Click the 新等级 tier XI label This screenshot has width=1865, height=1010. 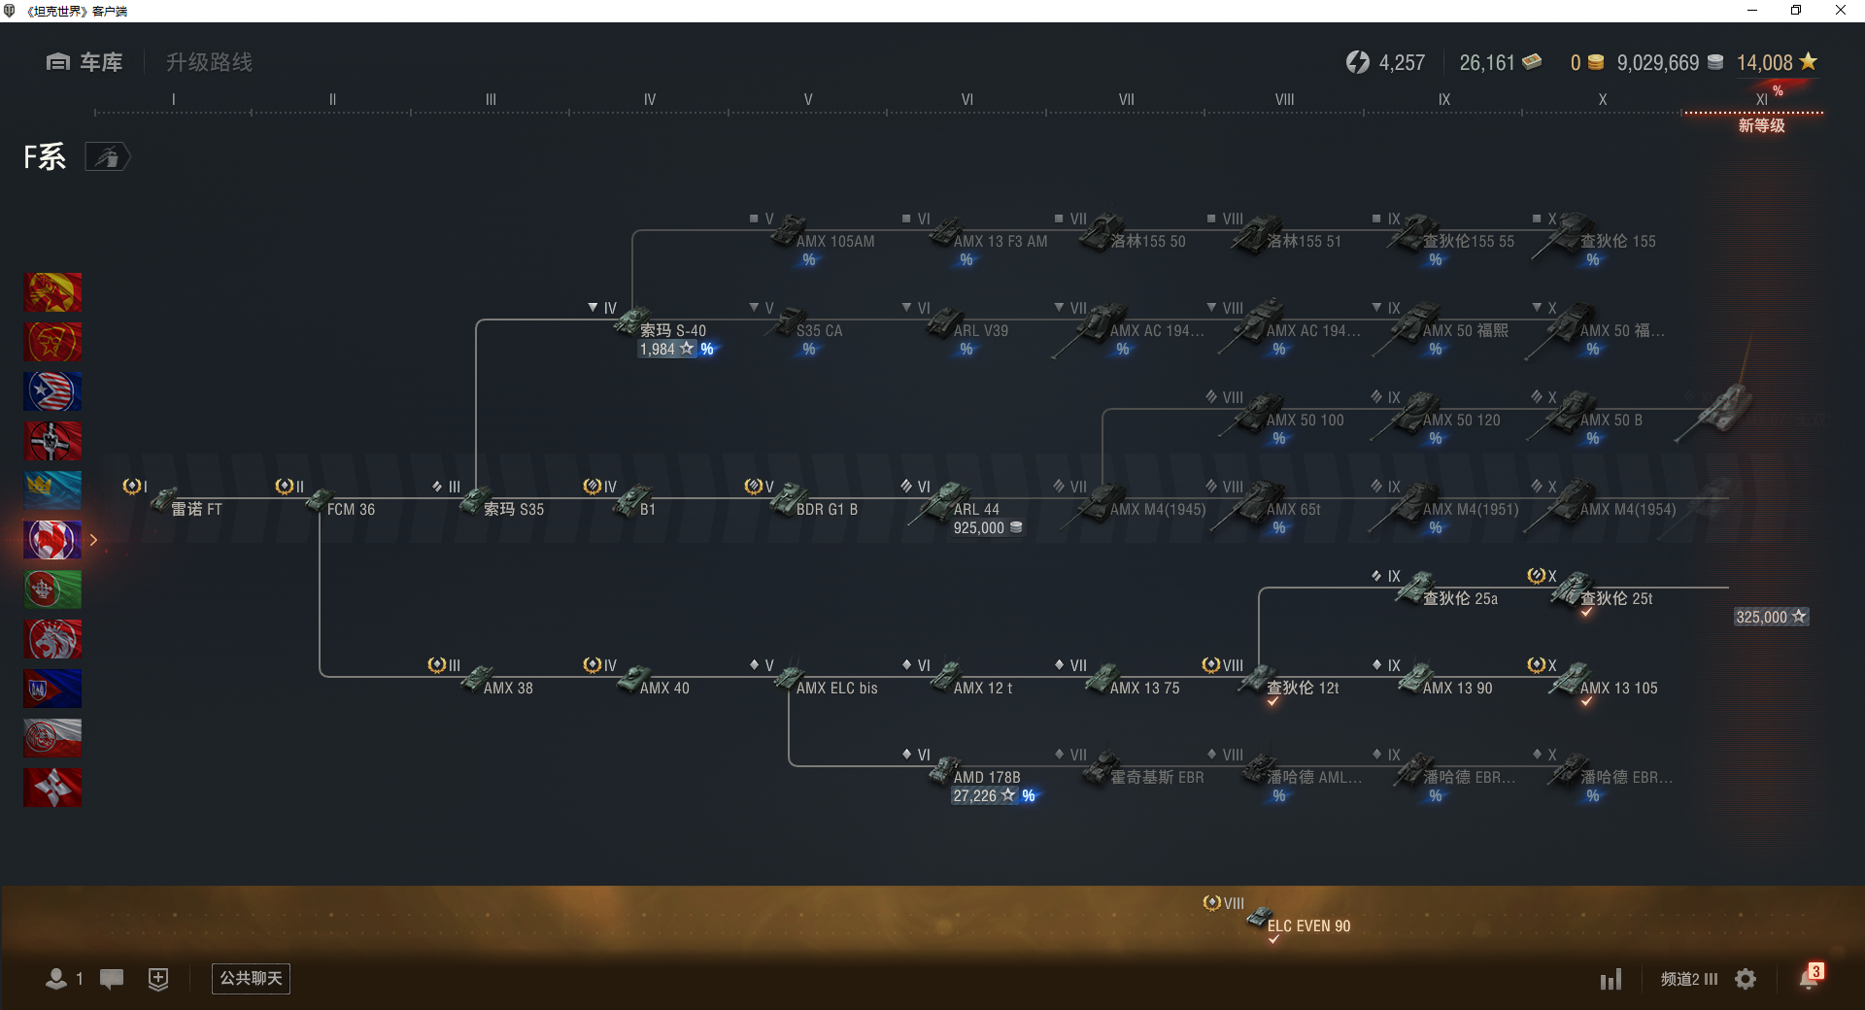point(1761,125)
